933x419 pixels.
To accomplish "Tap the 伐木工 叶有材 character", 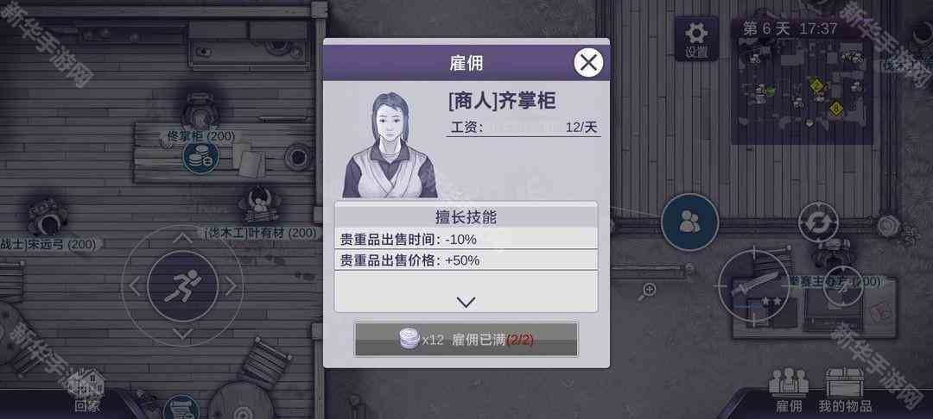I will pos(259,205).
